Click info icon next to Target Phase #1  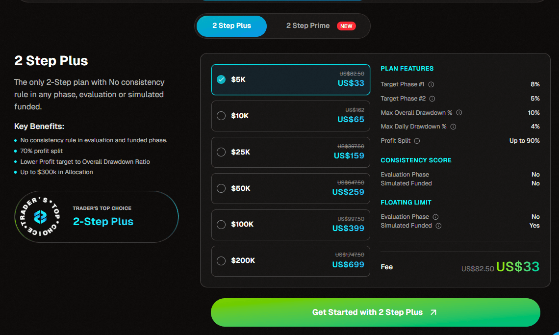tap(432, 84)
